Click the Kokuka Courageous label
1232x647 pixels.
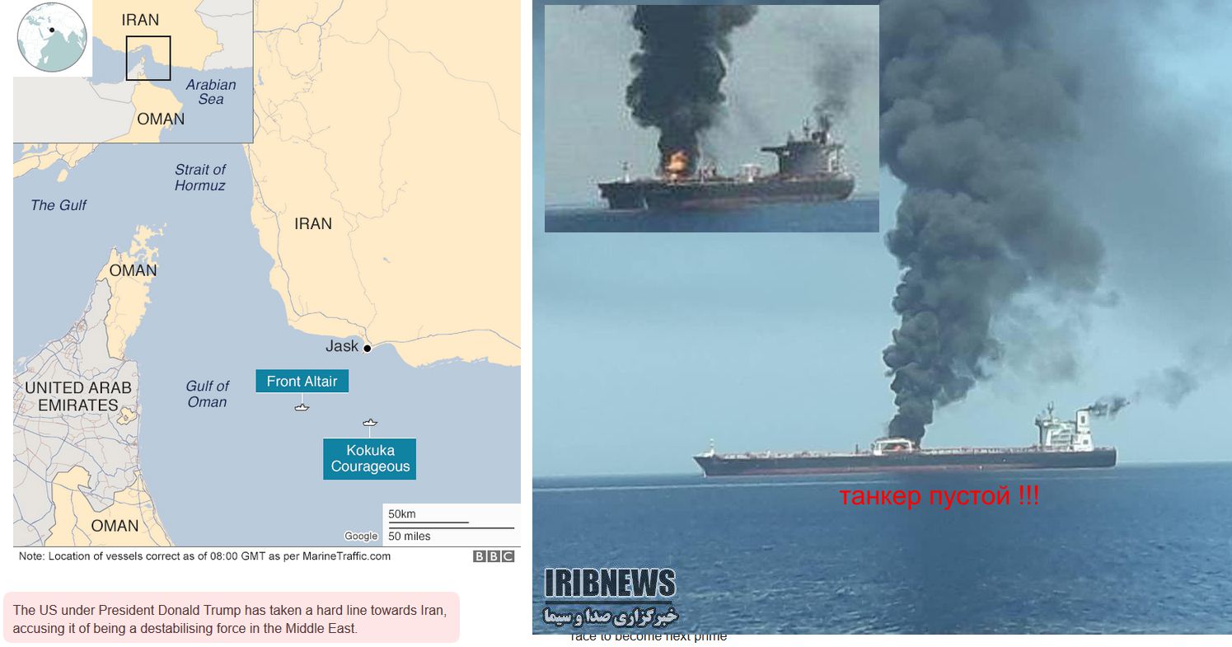(370, 458)
